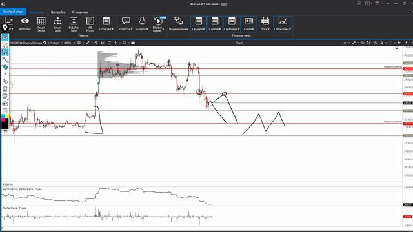Open the Smart DOM panel
413x232 pixels.
tap(41, 24)
